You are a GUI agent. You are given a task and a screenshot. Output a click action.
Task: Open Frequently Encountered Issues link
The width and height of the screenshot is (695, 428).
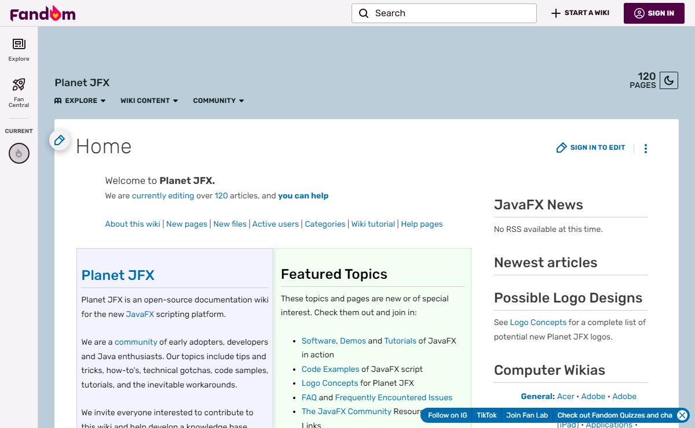coord(393,397)
